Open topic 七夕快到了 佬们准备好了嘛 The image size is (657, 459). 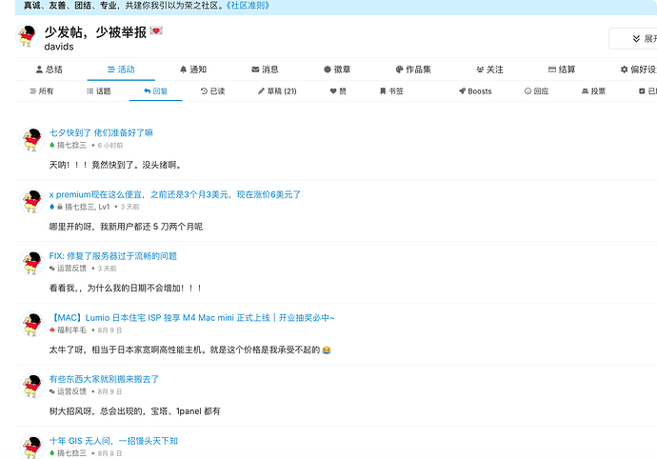101,133
